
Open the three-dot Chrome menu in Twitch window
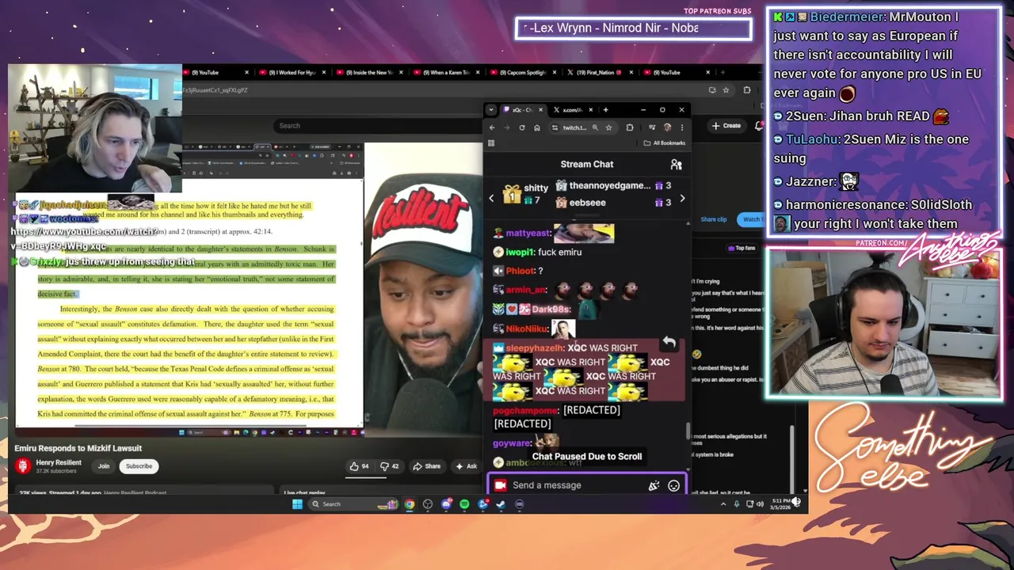click(681, 127)
